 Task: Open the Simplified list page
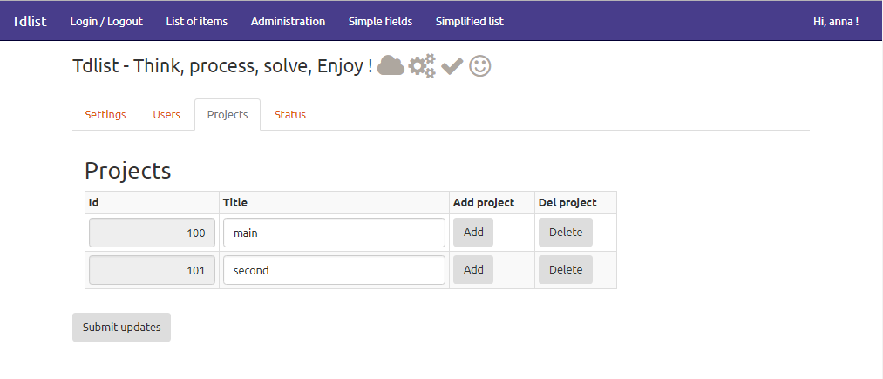[470, 22]
